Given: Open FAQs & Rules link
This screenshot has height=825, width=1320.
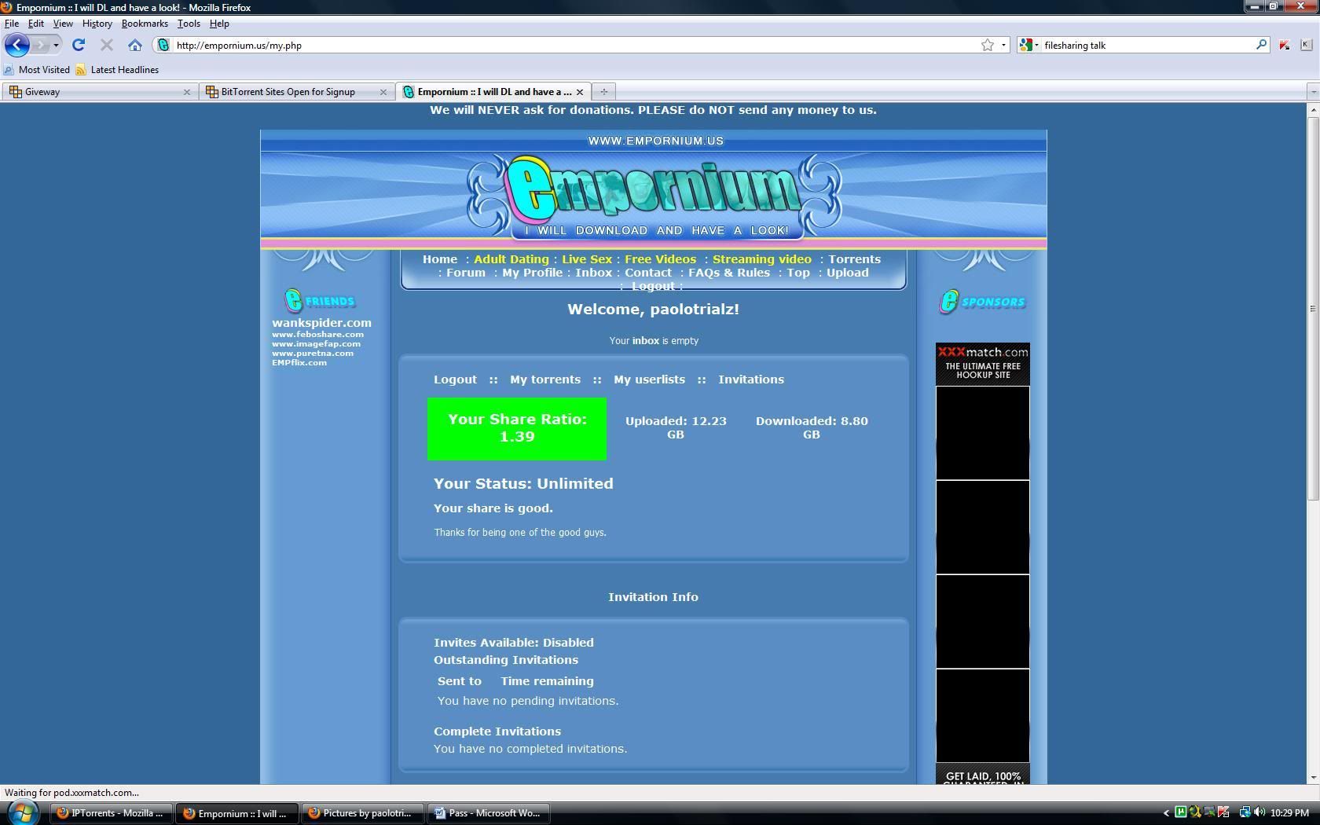Looking at the screenshot, I should [x=729, y=273].
